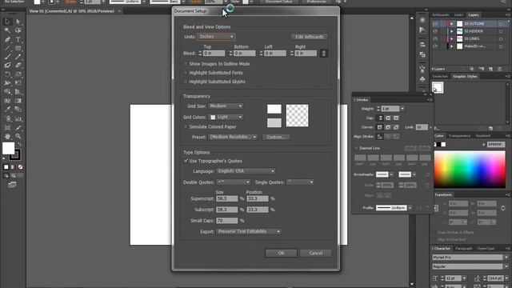Click the Top bleed input field
Viewport: 512px width, 288px height.
tap(214, 54)
